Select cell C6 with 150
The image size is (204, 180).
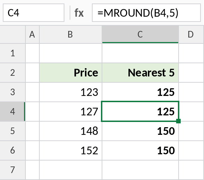(x=140, y=150)
